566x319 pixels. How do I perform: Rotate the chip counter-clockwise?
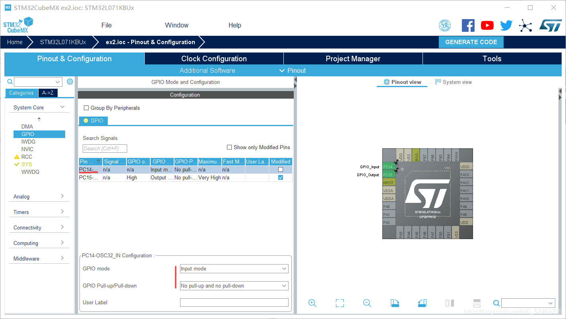tap(422, 303)
